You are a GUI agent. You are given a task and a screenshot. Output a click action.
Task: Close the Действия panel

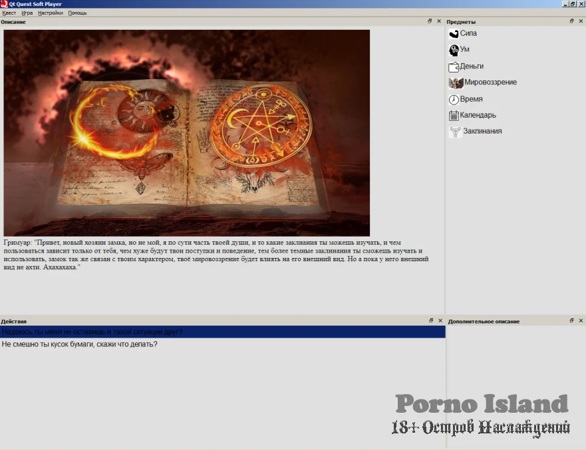(x=440, y=320)
